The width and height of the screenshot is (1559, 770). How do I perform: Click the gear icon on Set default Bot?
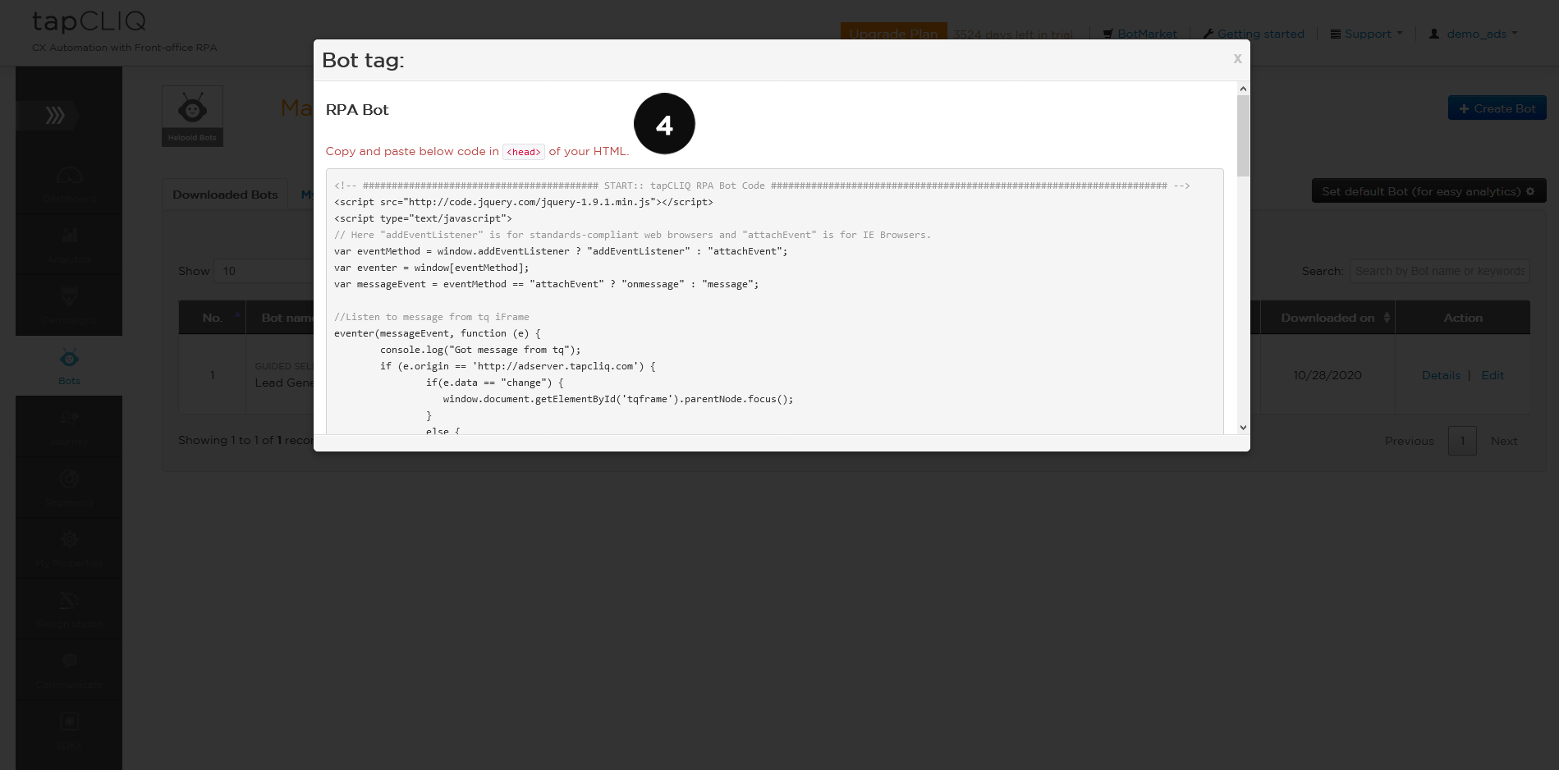(x=1530, y=191)
